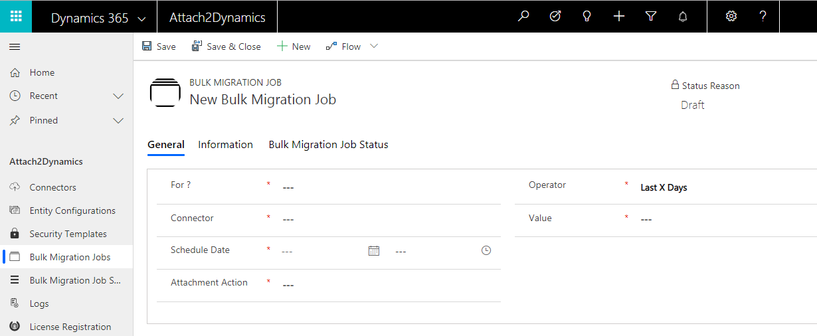
Task: Click Save & Close command
Action: pyautogui.click(x=227, y=46)
